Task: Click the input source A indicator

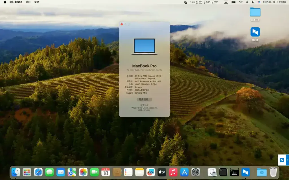Action: [x=226, y=2]
